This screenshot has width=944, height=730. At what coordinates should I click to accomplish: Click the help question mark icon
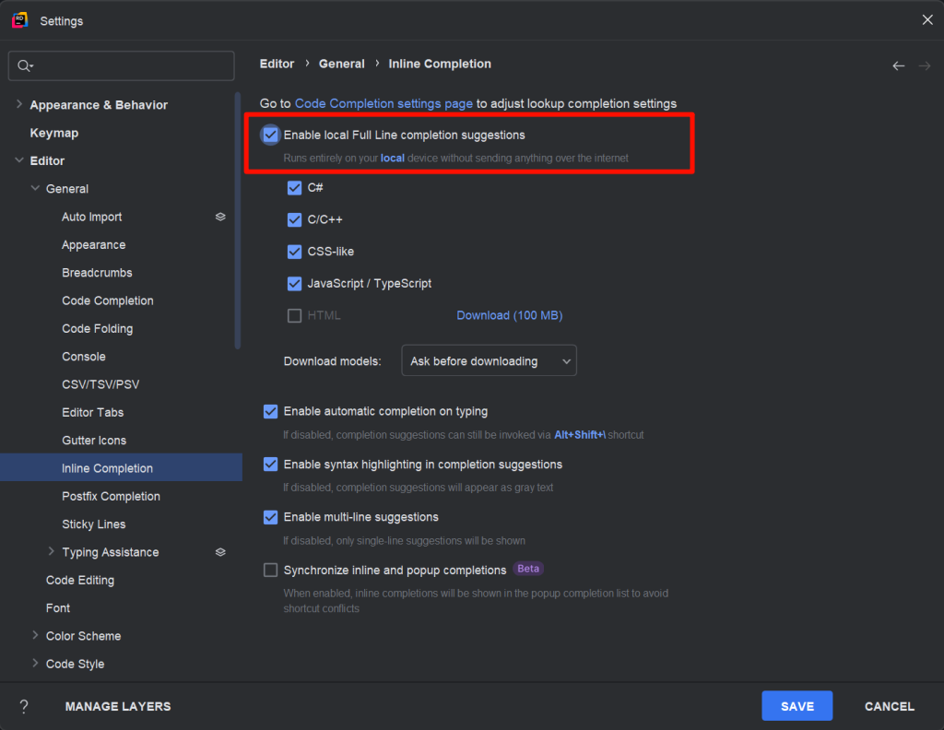24,706
